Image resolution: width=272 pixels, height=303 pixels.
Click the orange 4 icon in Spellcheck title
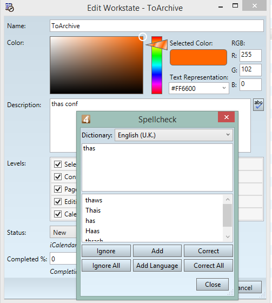tap(86, 119)
